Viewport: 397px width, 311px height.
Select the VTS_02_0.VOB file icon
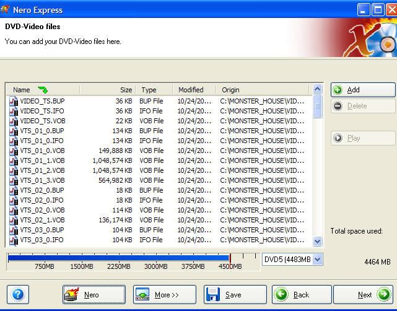pos(14,210)
